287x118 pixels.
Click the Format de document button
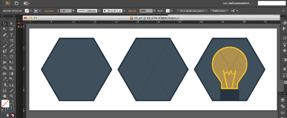tap(192, 11)
